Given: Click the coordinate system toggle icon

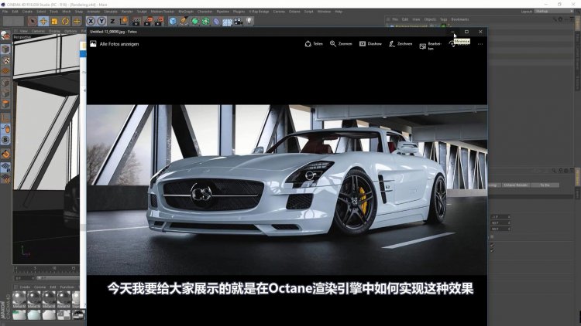Looking at the screenshot, I should [x=123, y=21].
